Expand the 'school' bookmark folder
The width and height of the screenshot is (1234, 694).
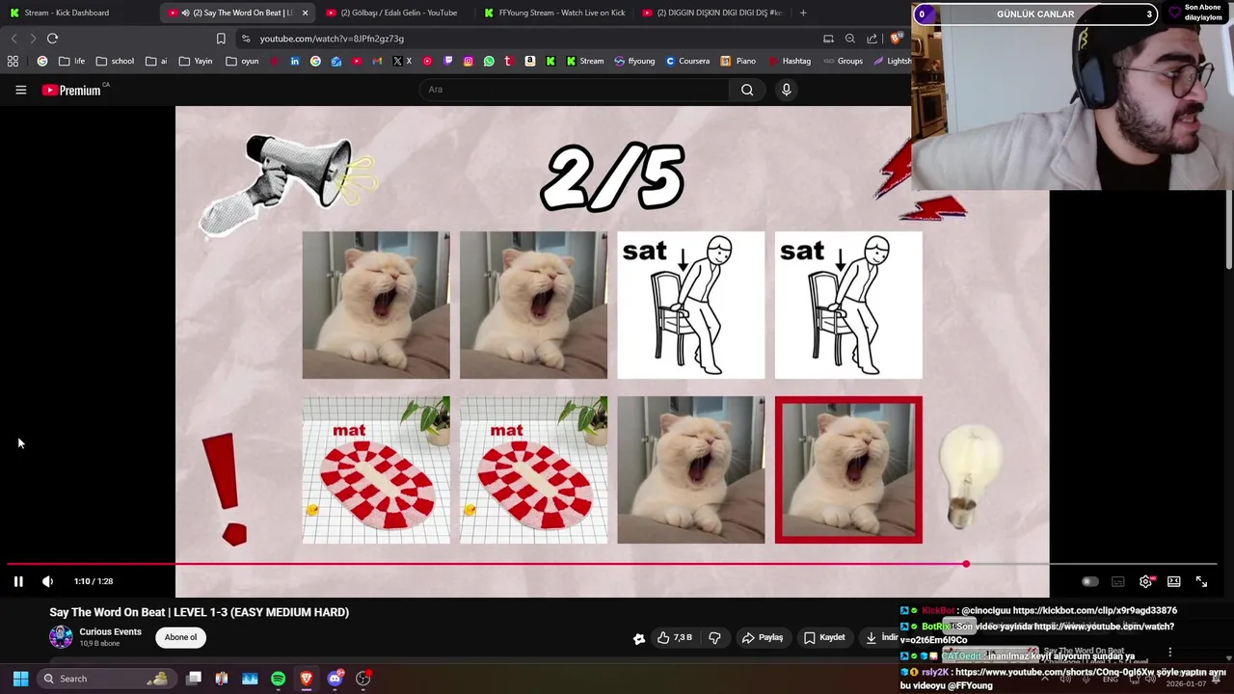[x=115, y=61]
